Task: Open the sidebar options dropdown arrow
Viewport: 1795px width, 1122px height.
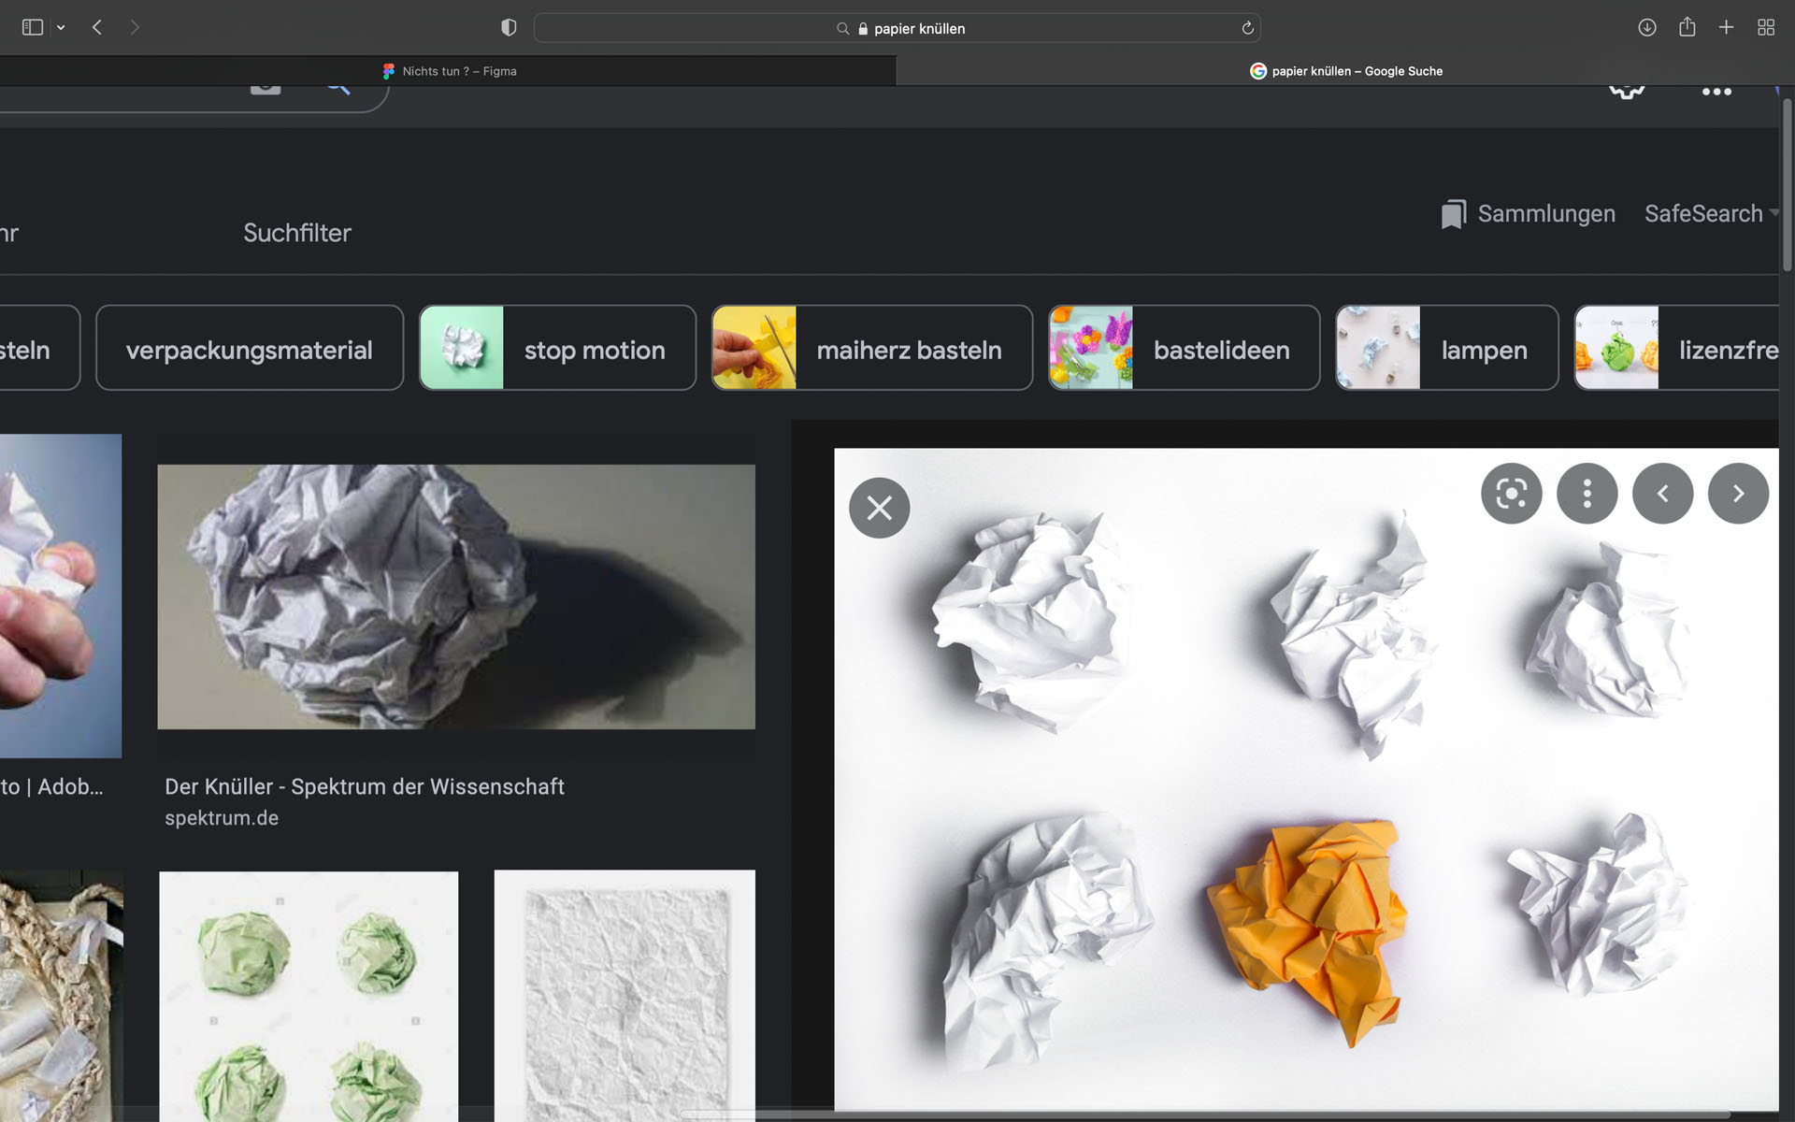Action: pyautogui.click(x=61, y=28)
